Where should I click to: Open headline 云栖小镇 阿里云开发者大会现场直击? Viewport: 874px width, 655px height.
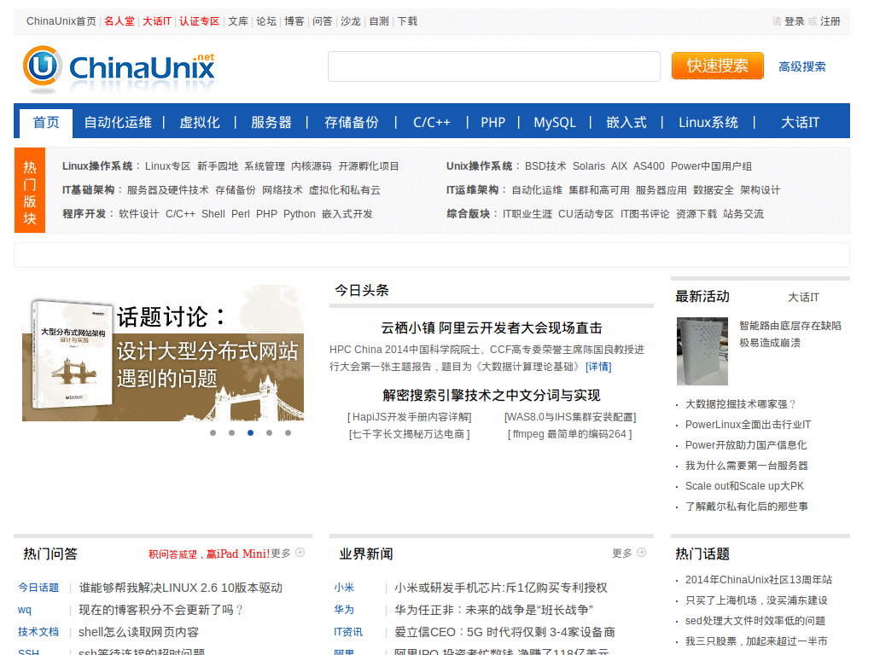coord(491,328)
